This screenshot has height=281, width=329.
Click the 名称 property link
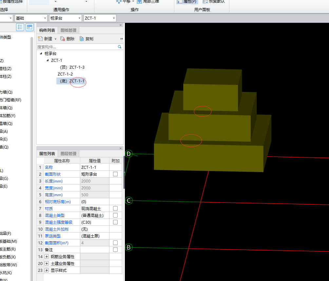tap(49, 167)
